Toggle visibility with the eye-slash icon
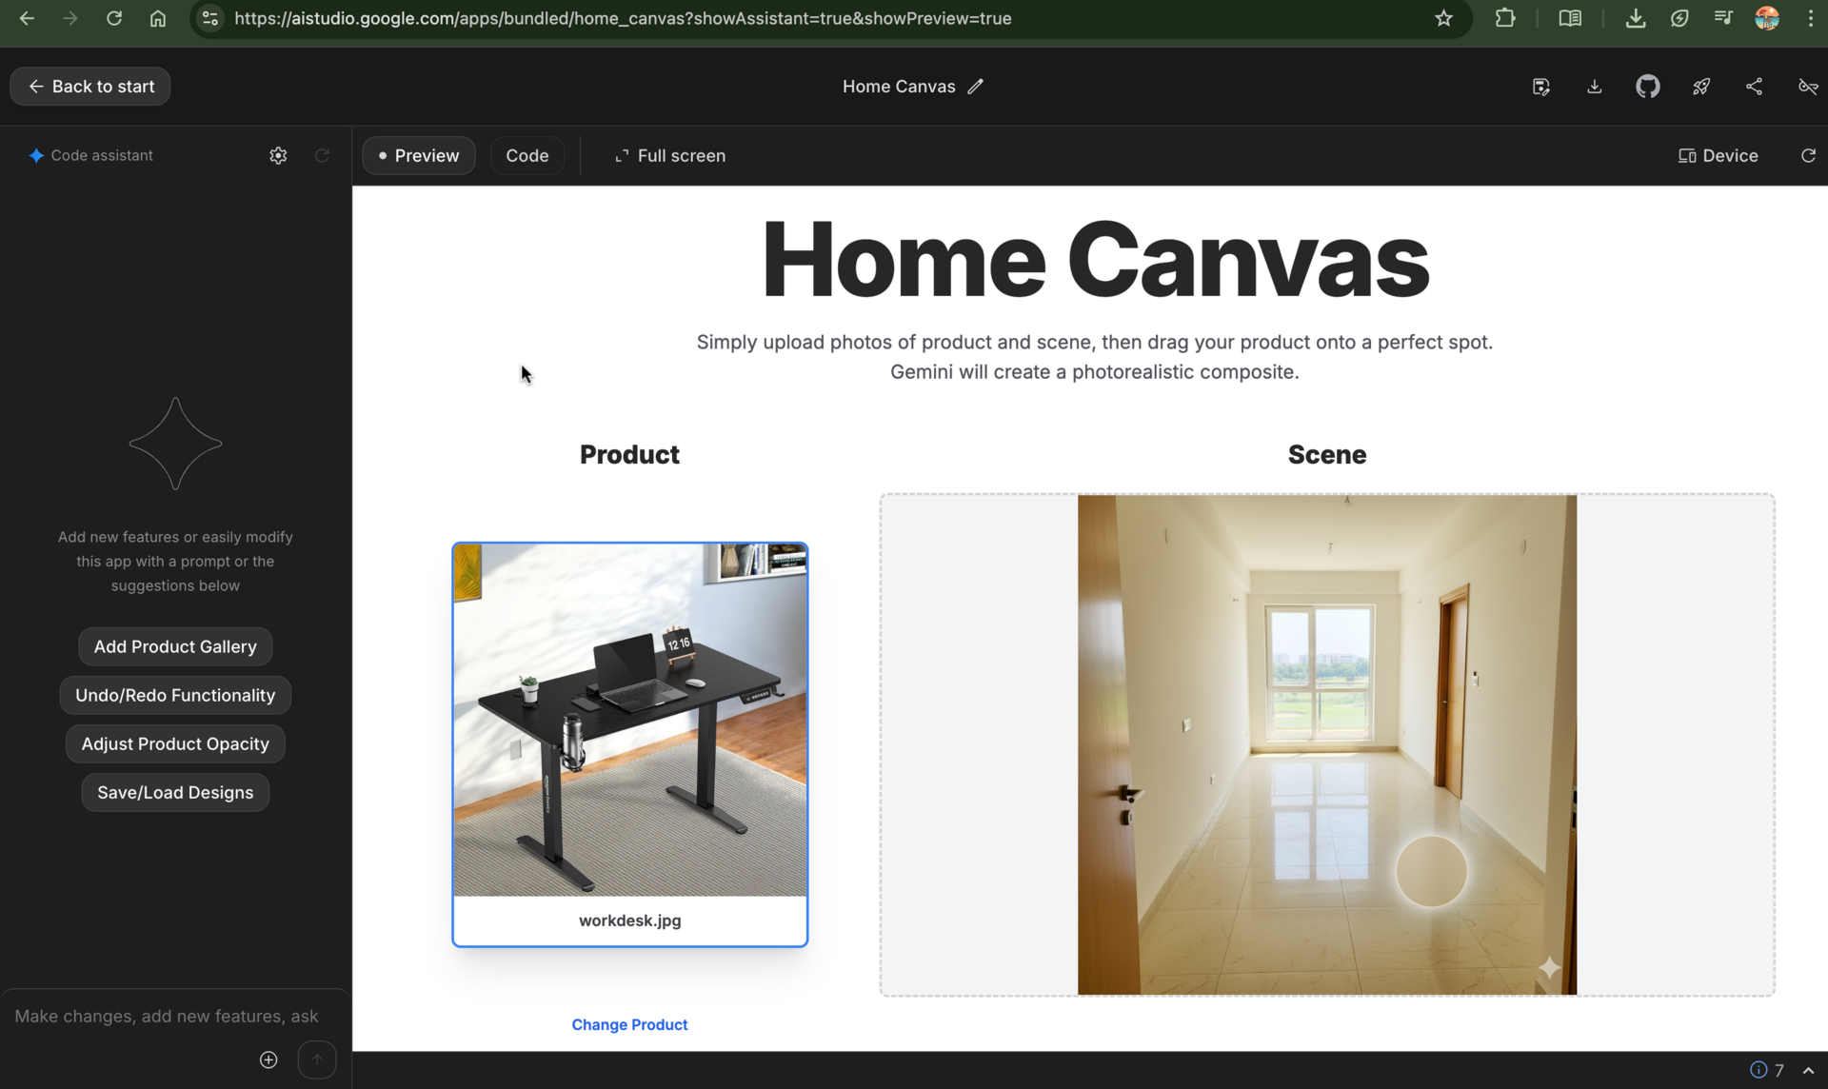 click(1807, 86)
